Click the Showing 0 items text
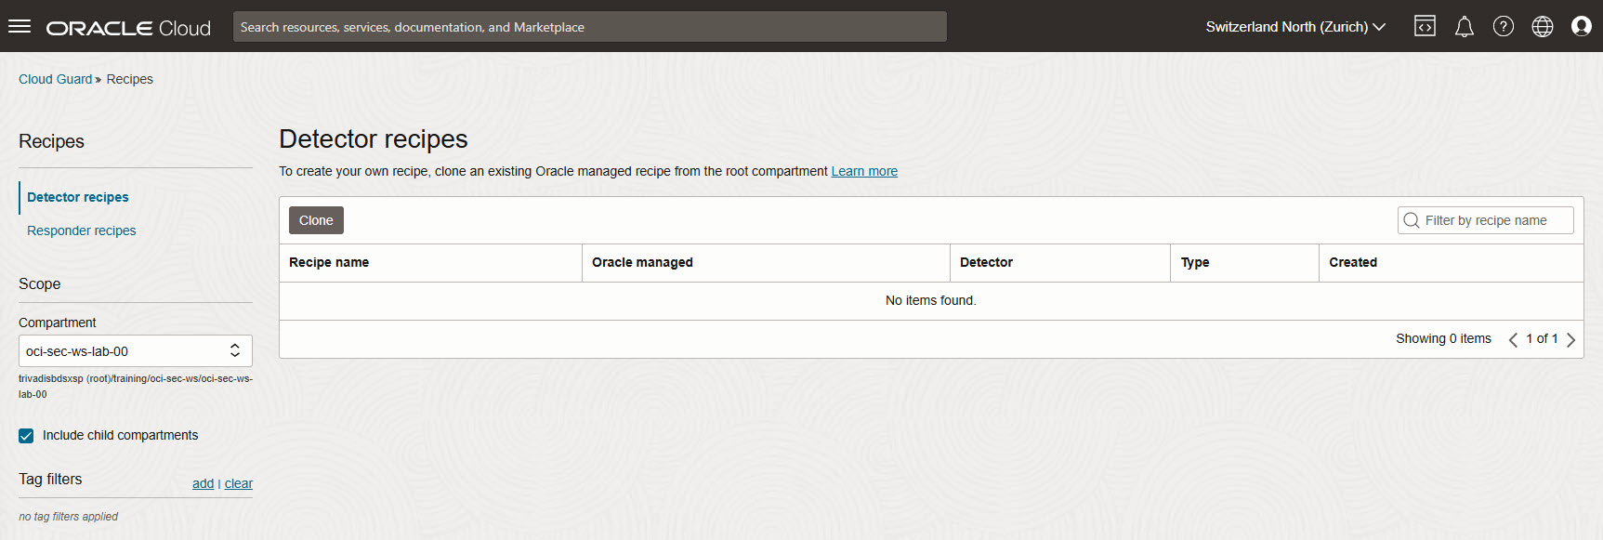Image resolution: width=1603 pixels, height=540 pixels. pos(1443,338)
